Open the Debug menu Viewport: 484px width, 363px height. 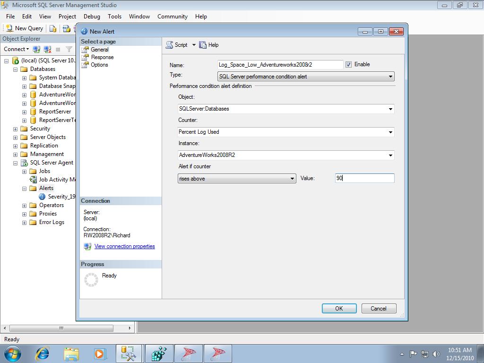[x=92, y=17]
